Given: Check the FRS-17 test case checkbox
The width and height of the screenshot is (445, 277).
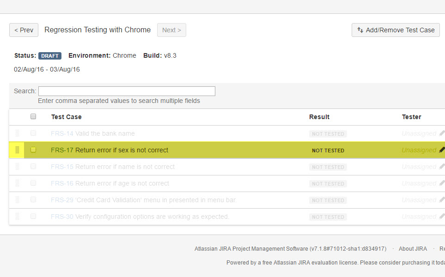Looking at the screenshot, I should pyautogui.click(x=33, y=150).
